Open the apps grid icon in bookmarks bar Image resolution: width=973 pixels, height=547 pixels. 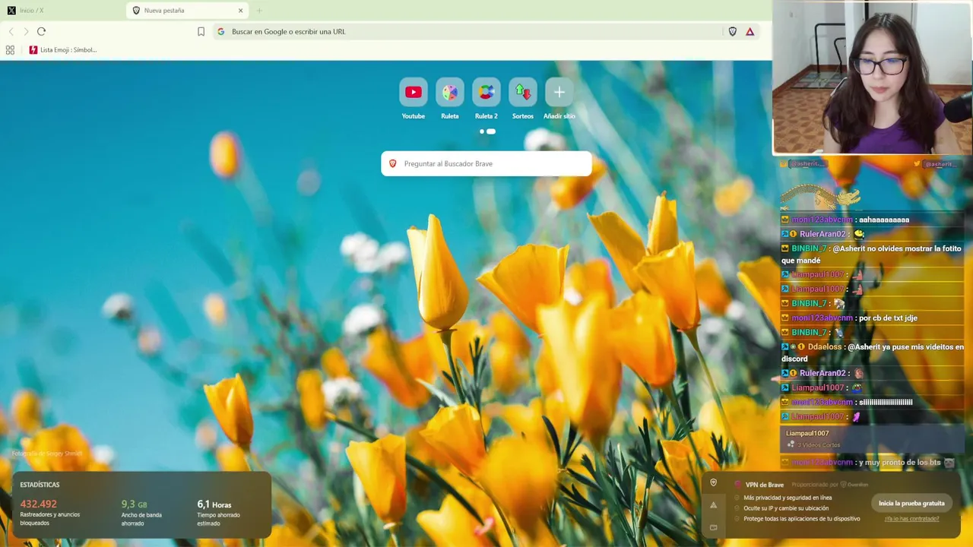click(10, 50)
